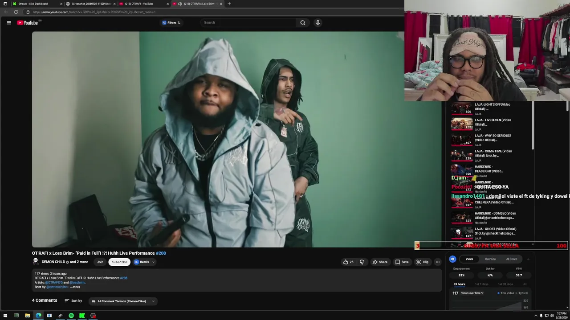The image size is (570, 320).
Task: Open @OTRAFI7G artist link
Action: point(54,283)
